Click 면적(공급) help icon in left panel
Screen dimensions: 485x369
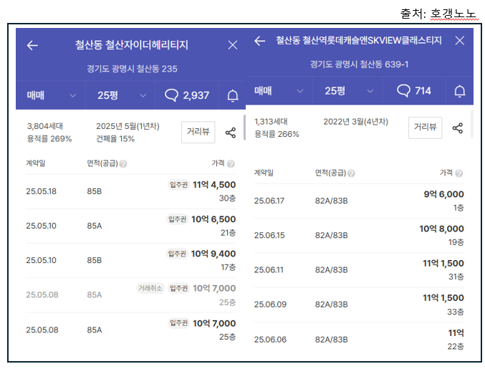point(123,164)
